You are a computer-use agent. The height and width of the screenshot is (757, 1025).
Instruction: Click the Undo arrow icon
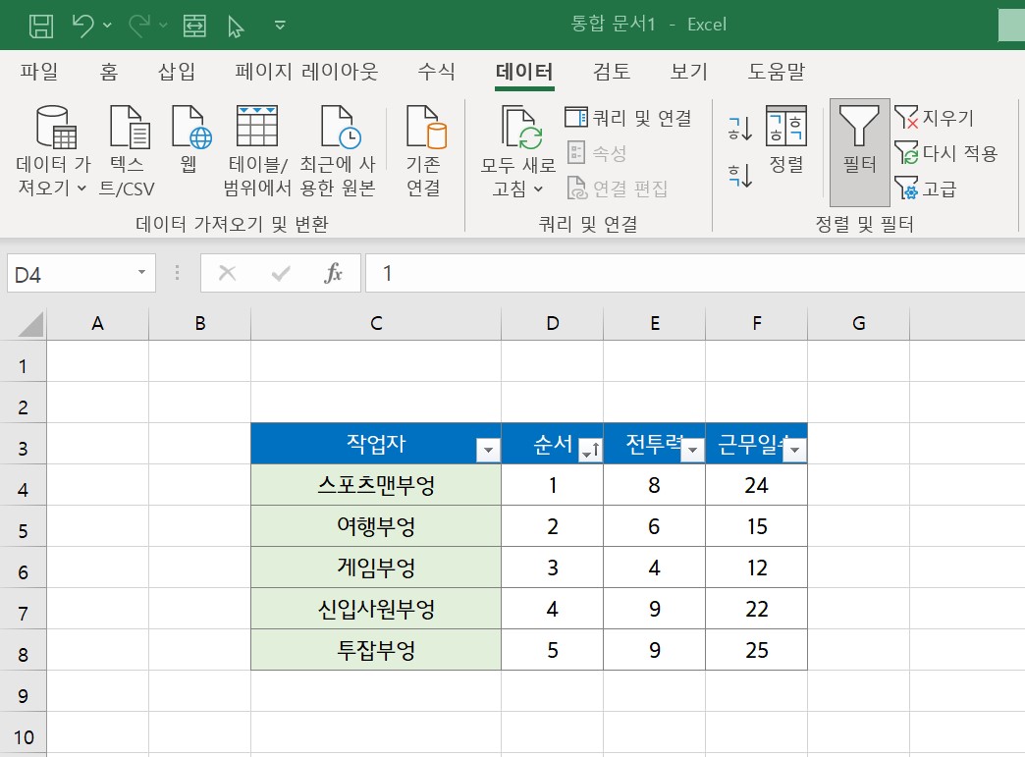point(83,26)
